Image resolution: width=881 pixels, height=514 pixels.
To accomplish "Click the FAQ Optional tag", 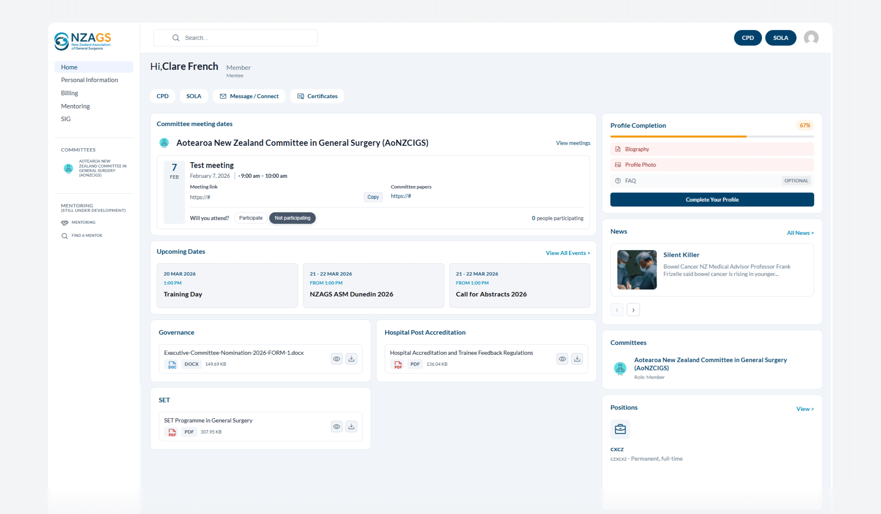I will click(x=796, y=181).
